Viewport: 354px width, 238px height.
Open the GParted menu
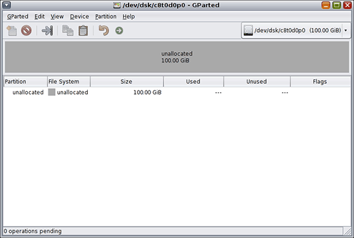coord(17,17)
